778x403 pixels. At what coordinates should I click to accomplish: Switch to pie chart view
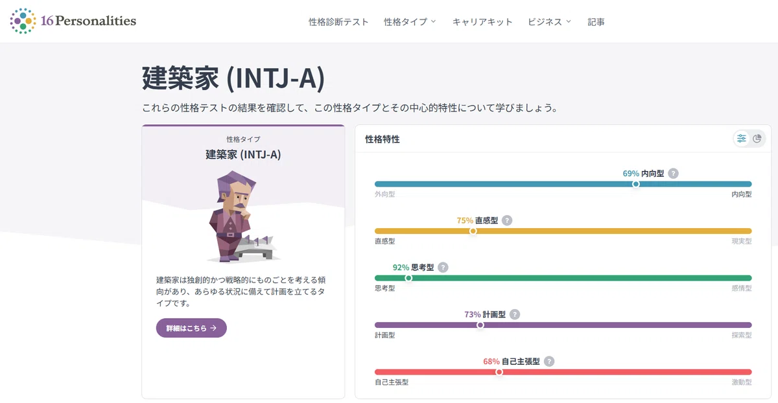point(757,139)
